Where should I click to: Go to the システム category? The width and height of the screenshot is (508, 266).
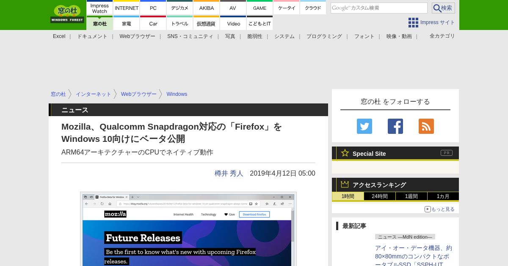284,36
